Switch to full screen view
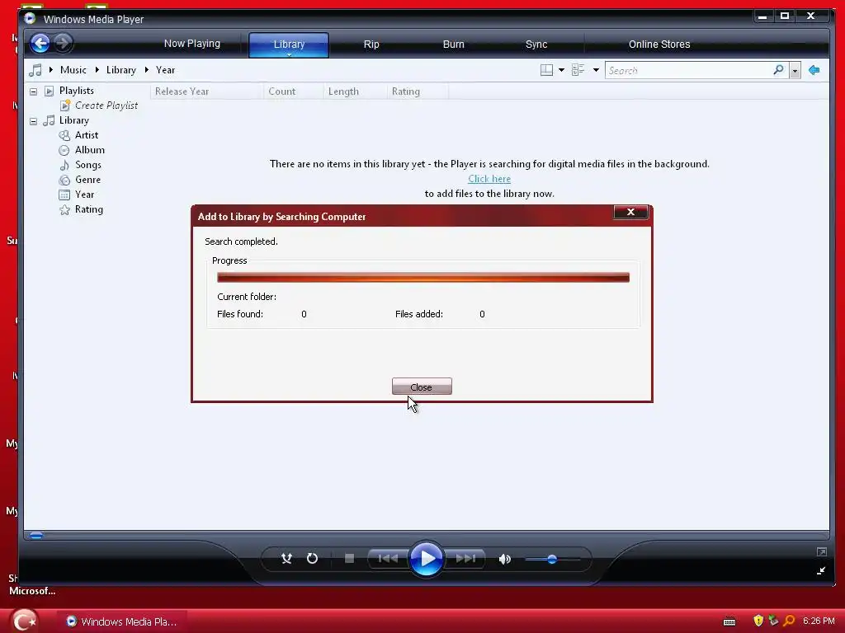This screenshot has width=845, height=633. 821,551
